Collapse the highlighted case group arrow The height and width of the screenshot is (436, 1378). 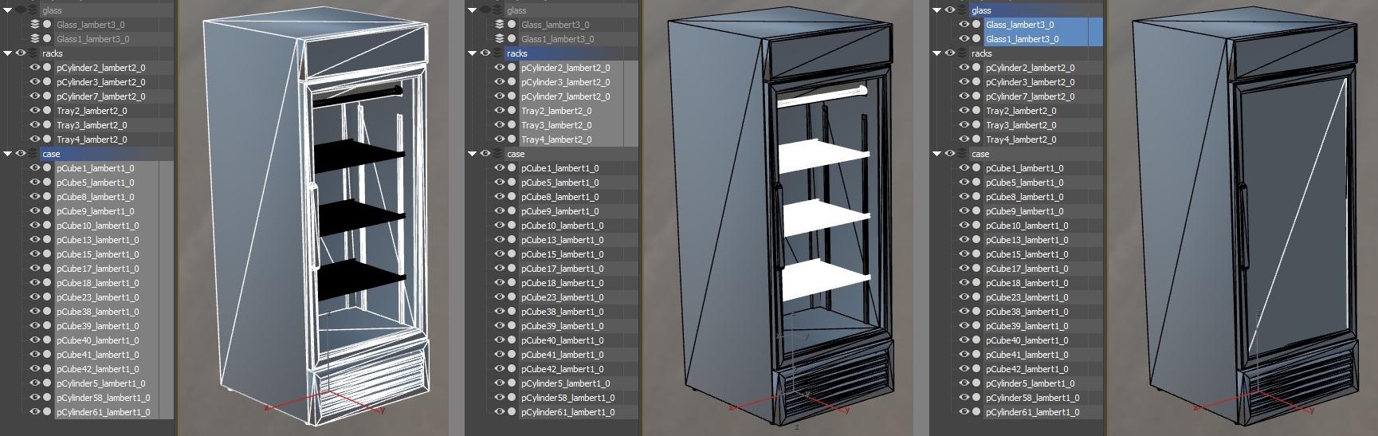(8, 154)
